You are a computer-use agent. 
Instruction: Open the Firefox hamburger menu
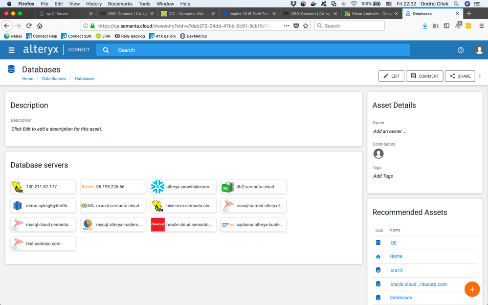click(x=481, y=26)
